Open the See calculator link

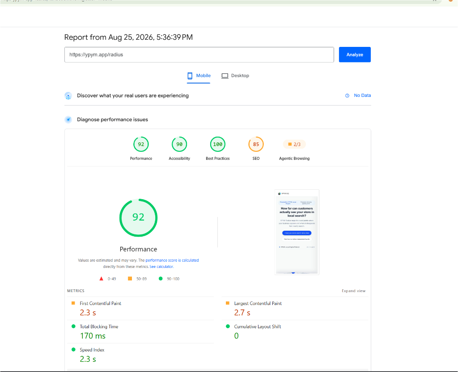point(161,267)
